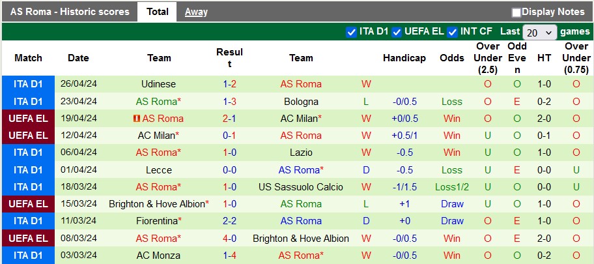Switch to the Away tab
Image resolution: width=594 pixels, height=264 pixels.
pos(196,12)
